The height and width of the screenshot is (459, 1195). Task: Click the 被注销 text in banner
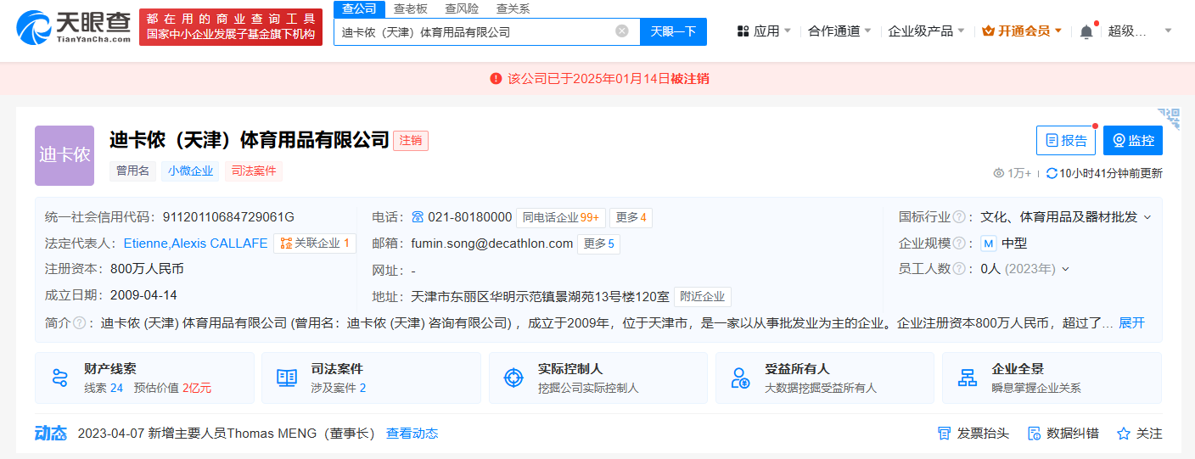tap(690, 79)
